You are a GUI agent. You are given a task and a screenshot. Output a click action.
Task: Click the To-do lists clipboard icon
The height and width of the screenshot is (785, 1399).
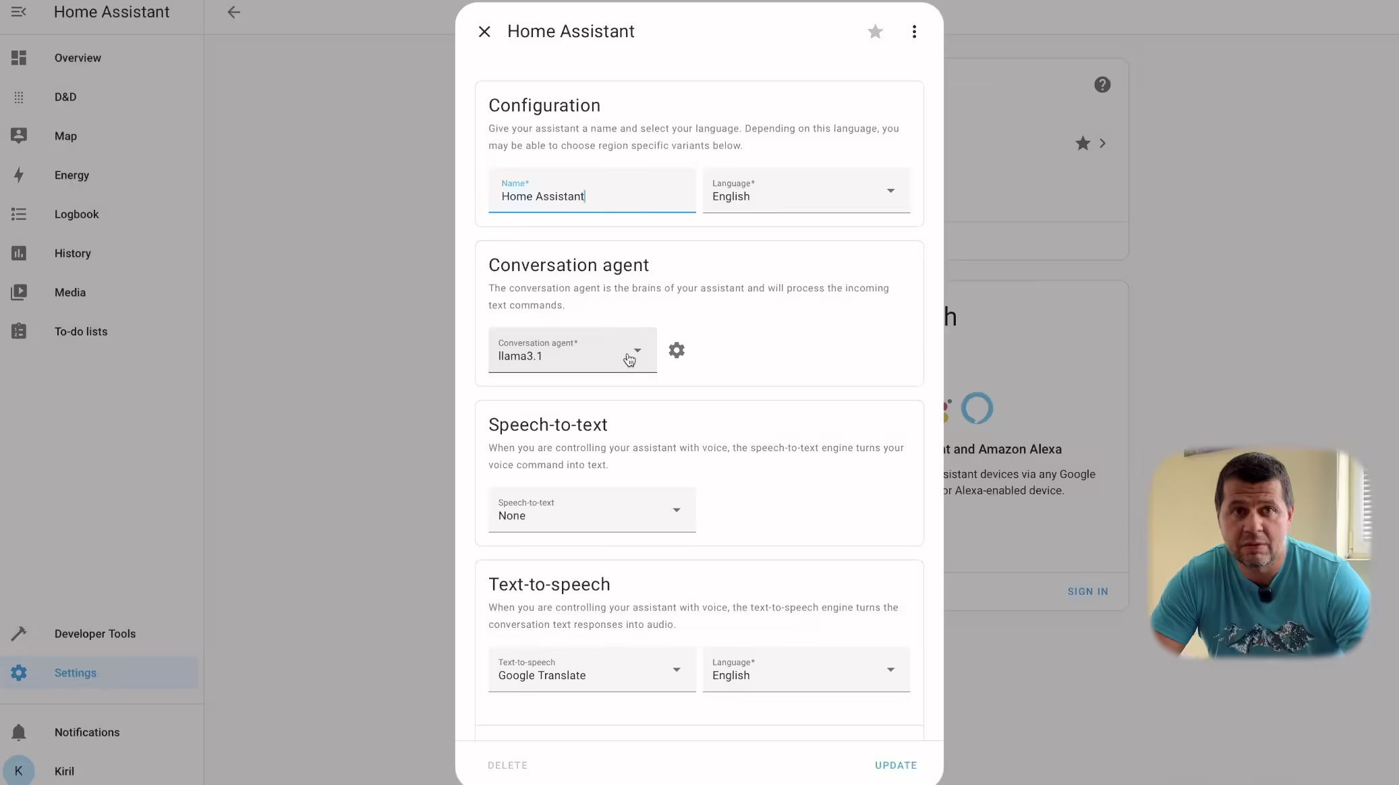pos(19,332)
